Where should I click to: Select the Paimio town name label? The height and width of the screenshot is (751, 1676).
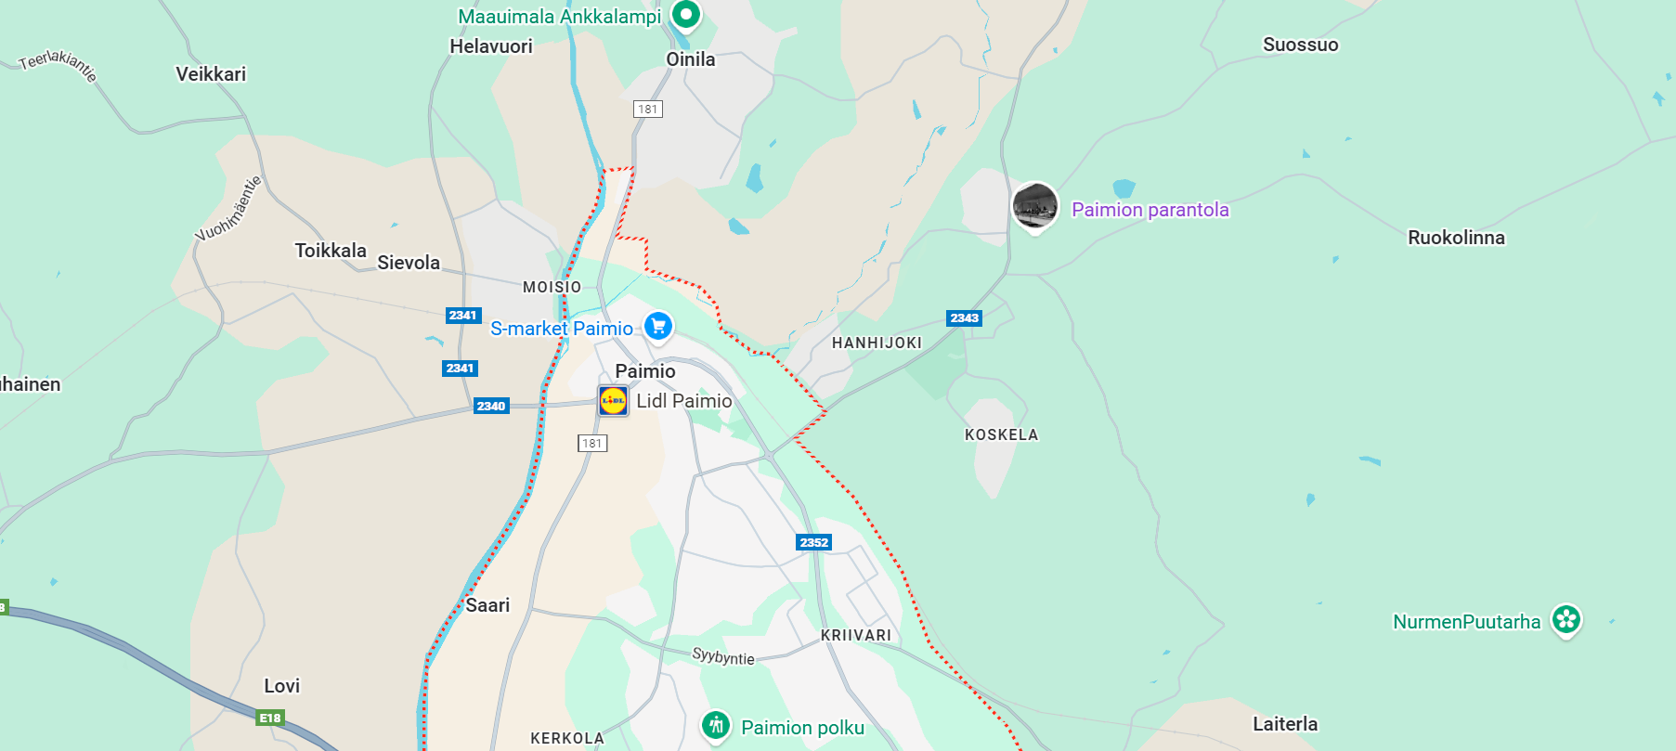645,371
